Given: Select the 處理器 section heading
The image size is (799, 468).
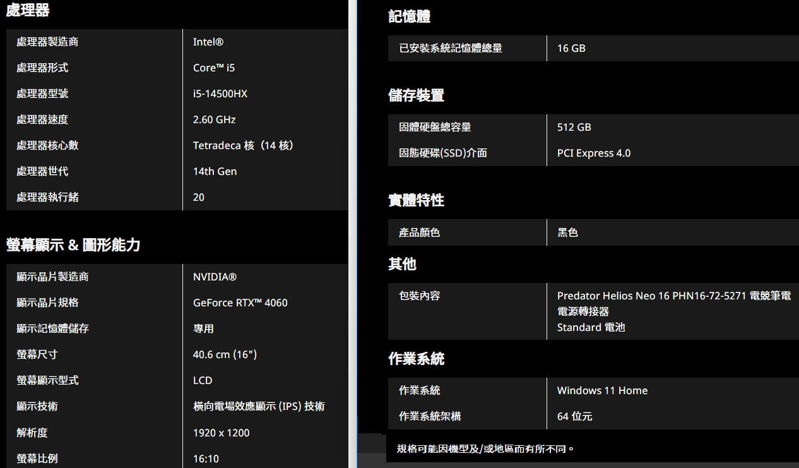Looking at the screenshot, I should pos(28,10).
